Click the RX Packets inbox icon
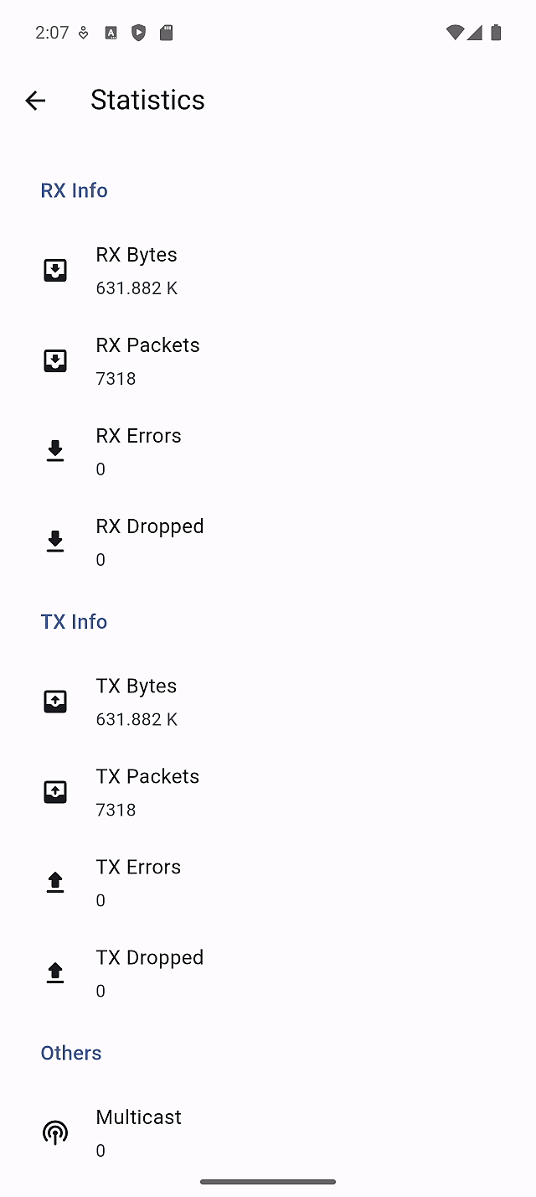Screen dimensions: 536x1197 click(55, 361)
